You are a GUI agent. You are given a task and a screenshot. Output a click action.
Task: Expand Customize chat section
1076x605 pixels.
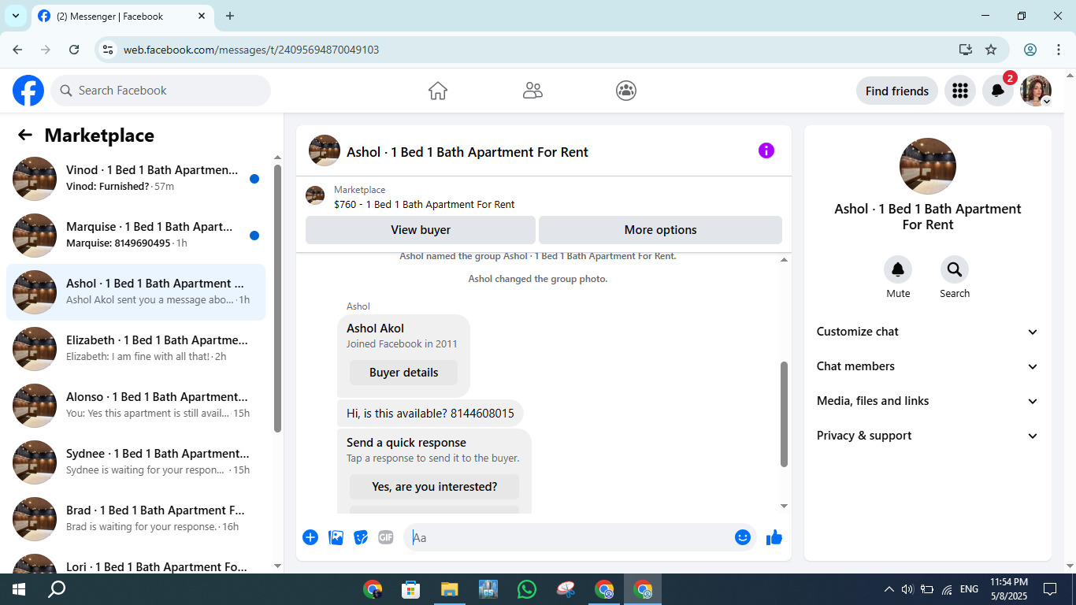click(x=928, y=332)
